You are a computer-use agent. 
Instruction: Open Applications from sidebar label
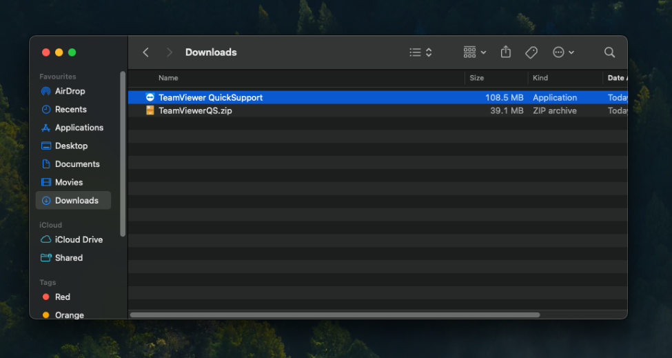click(x=79, y=128)
